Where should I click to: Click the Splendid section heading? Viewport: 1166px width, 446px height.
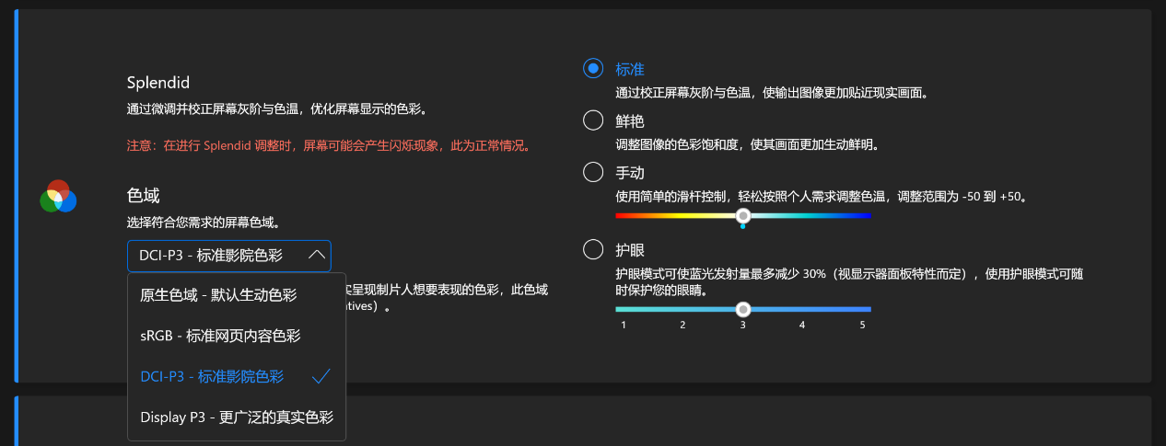[x=157, y=83]
